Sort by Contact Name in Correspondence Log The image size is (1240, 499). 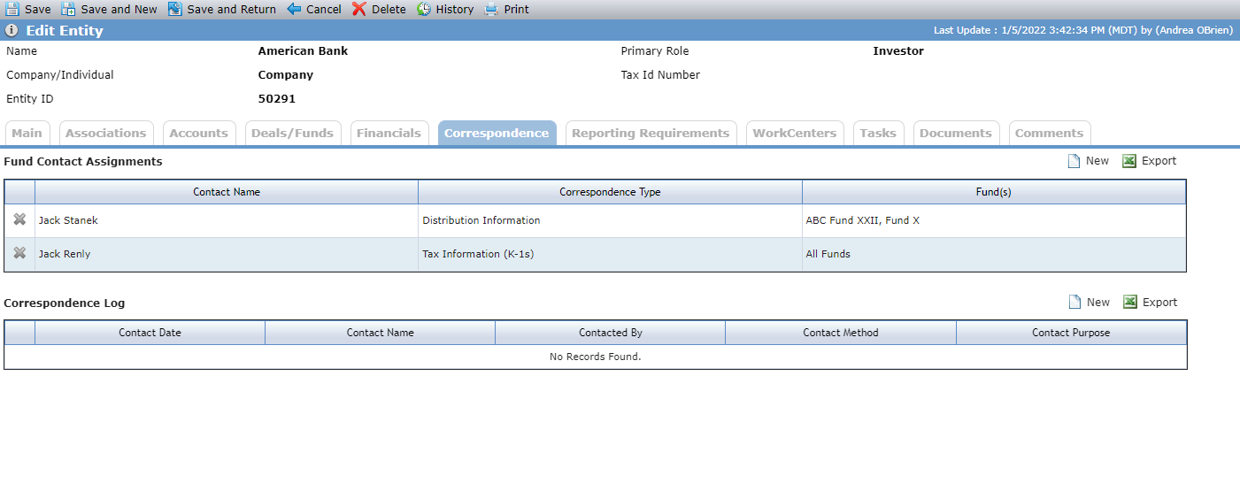[381, 333]
